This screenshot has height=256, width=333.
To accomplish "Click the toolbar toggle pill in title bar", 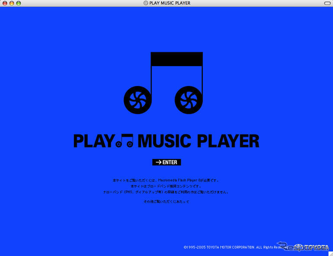I will coord(327,3).
